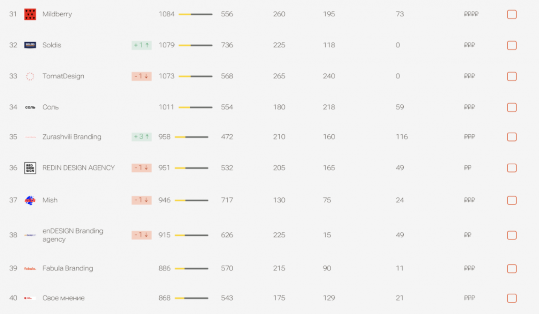Click the +1 rank change badge for Soldis
Screen dimensions: 539x314
tap(142, 45)
